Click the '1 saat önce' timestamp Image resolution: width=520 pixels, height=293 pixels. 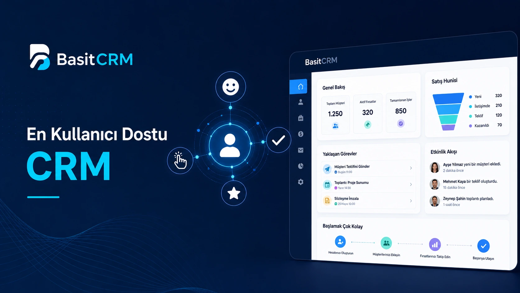(x=451, y=205)
